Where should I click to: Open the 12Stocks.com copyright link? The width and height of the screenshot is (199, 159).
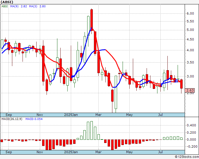click(187, 157)
